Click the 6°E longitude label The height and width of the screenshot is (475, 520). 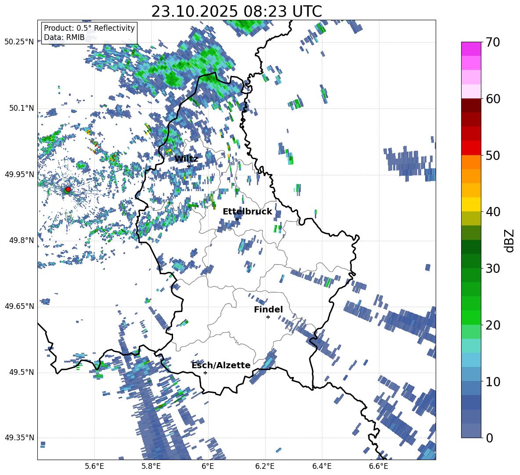coord(208,466)
